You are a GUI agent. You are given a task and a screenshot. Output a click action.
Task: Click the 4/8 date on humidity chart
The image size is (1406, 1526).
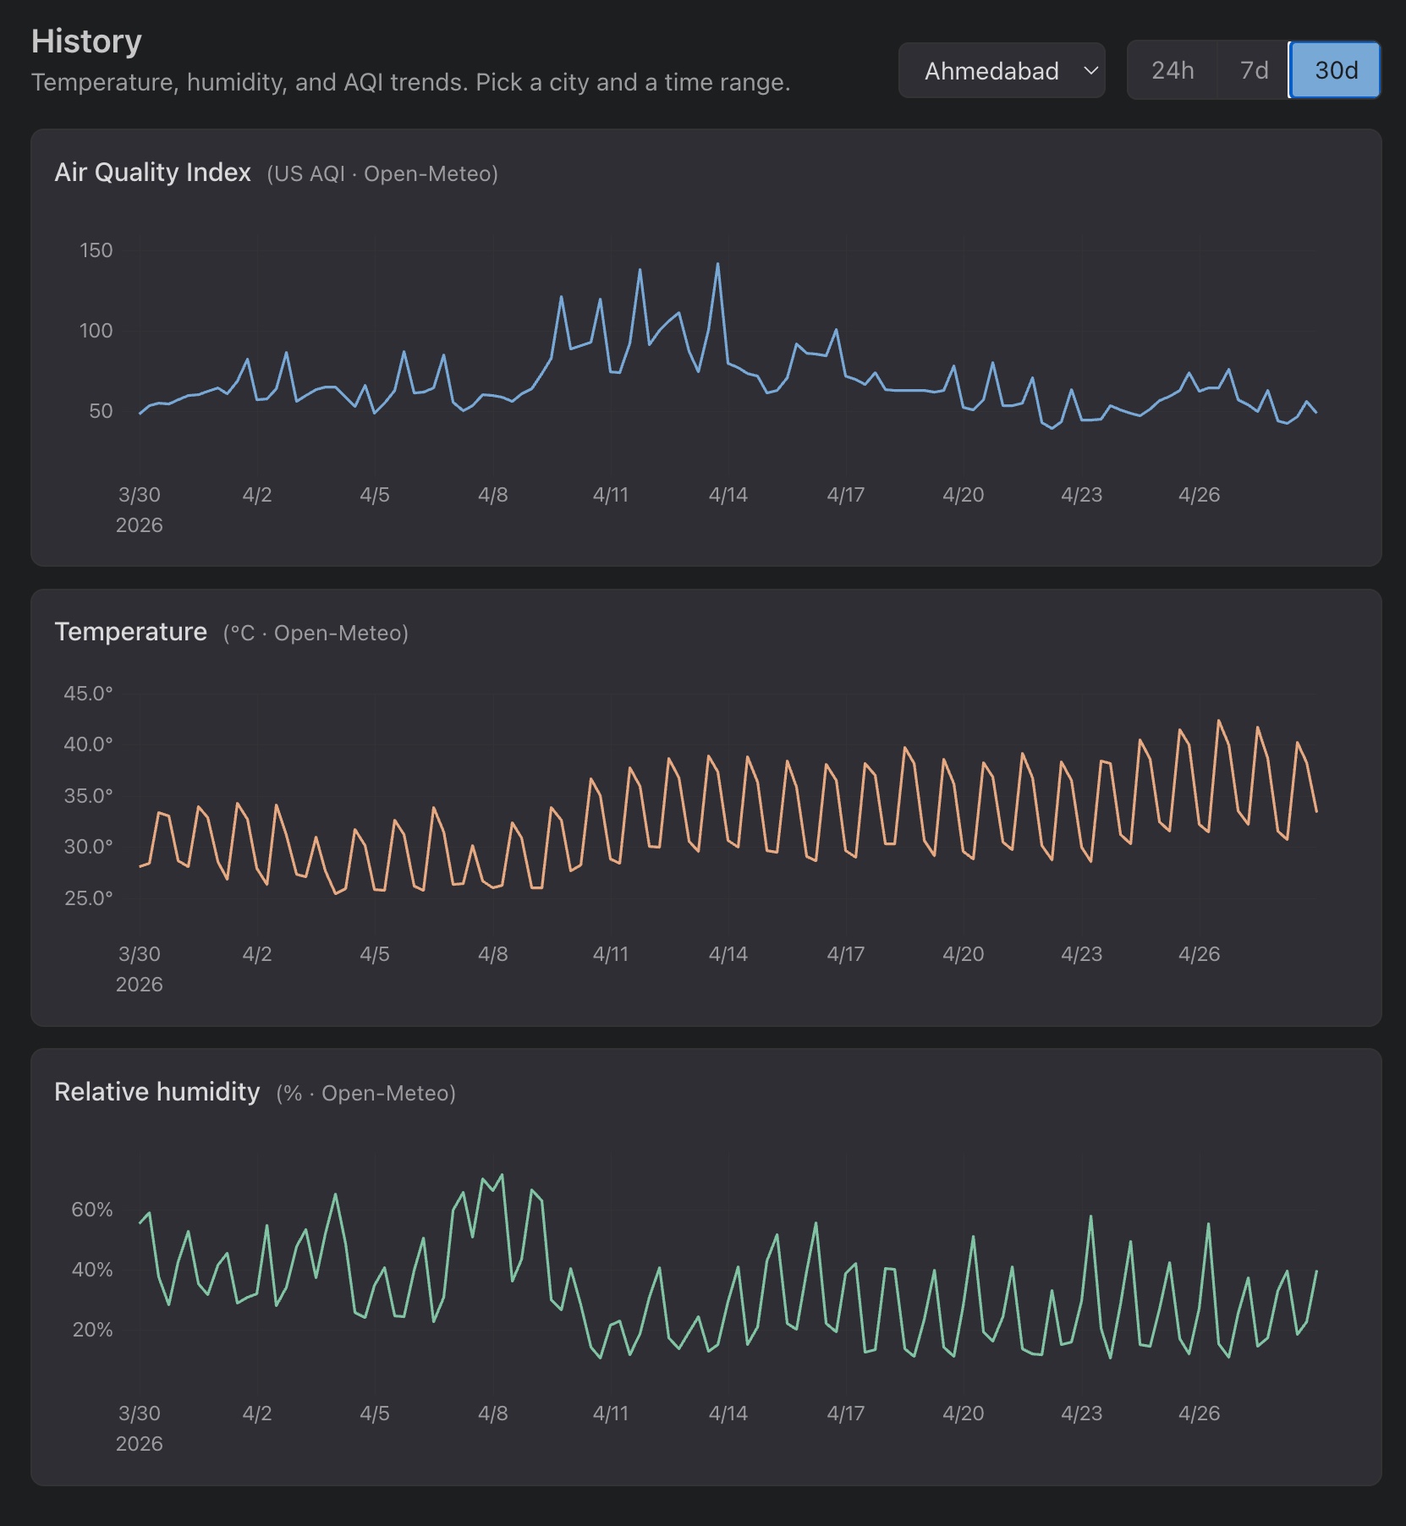pyautogui.click(x=492, y=1413)
